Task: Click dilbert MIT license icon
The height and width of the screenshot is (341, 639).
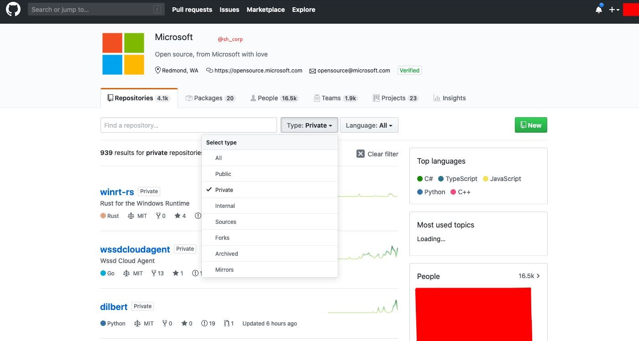Action: tap(137, 323)
